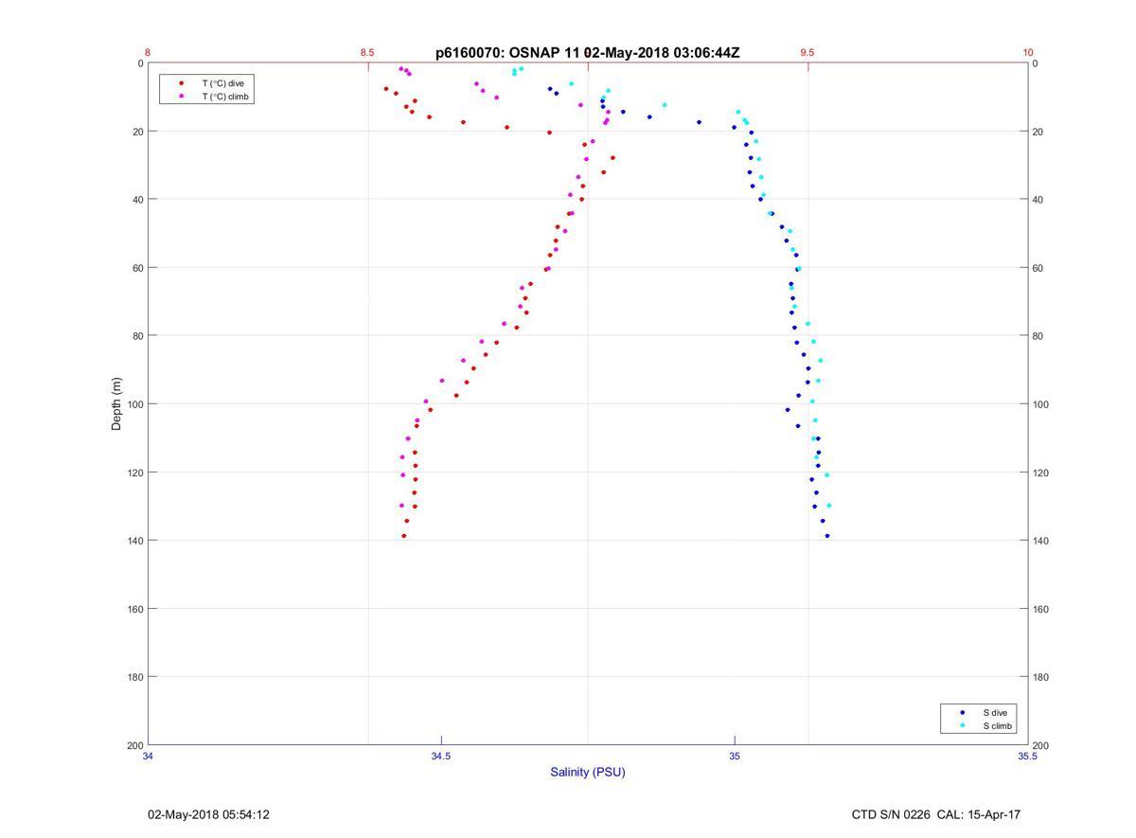Click the '160' tick on the left depth axis
Image resolution: width=1136 pixels, height=838 pixels.
(x=134, y=609)
